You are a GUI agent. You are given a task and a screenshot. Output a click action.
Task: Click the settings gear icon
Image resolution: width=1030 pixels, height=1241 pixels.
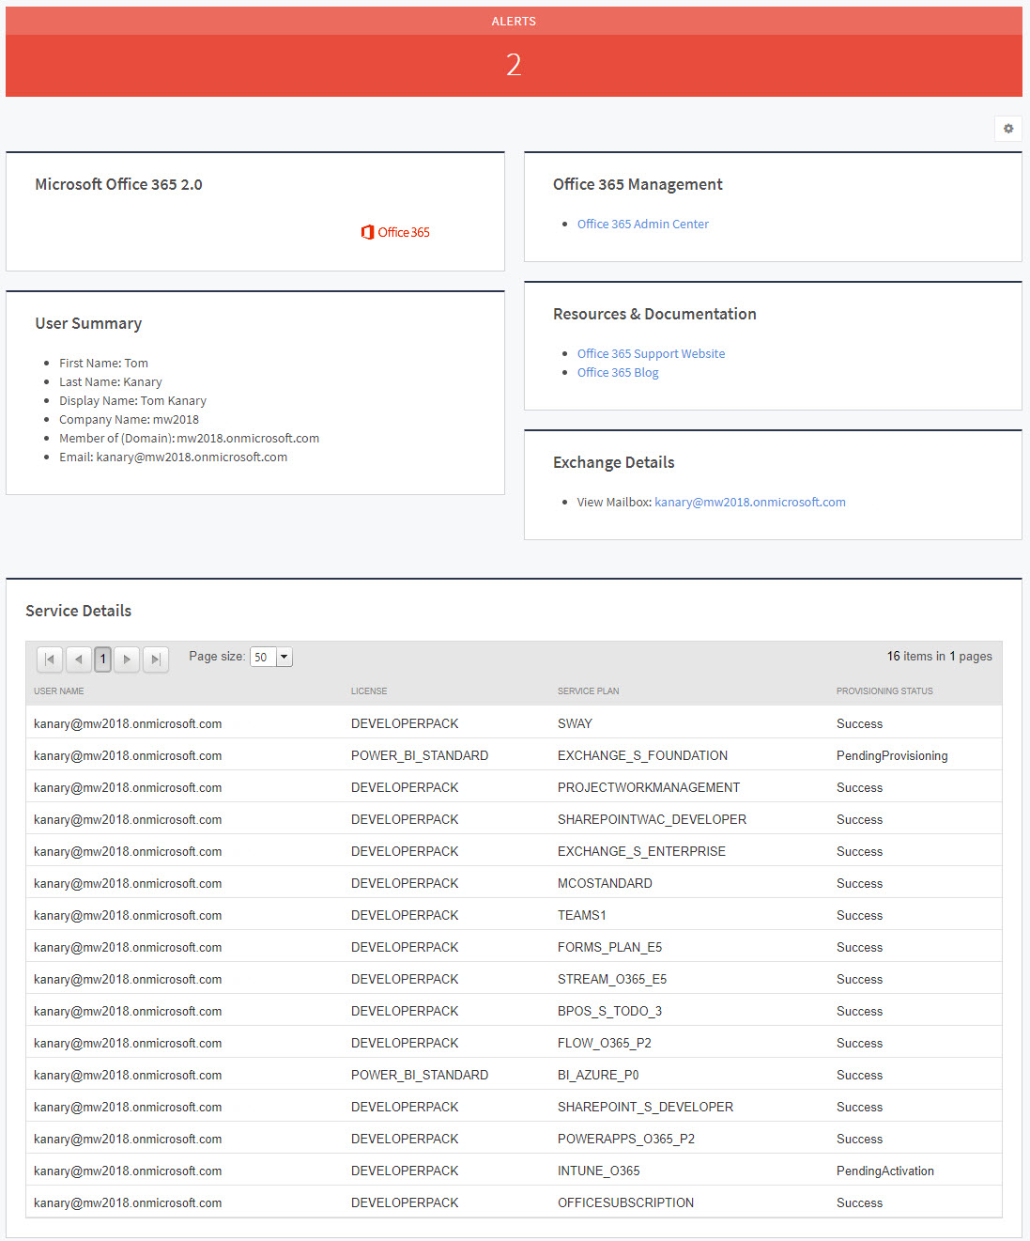(x=1007, y=129)
